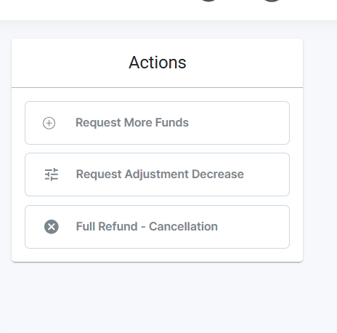Image resolution: width=337 pixels, height=333 pixels.
Task: Select the partially visible second round header icon
Action: pyautogui.click(x=272, y=1)
